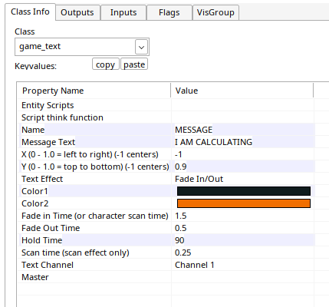Click the 0.25 scan time value
The image size is (329, 307).
click(x=183, y=253)
